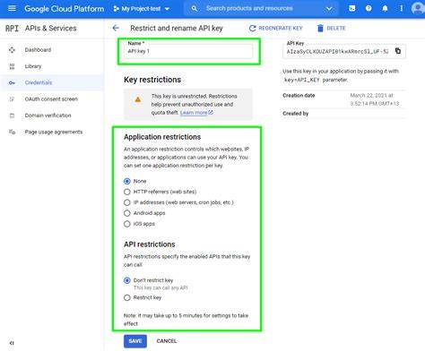The image size is (425, 351).
Task: Open the notifications bell
Action: [385, 8]
